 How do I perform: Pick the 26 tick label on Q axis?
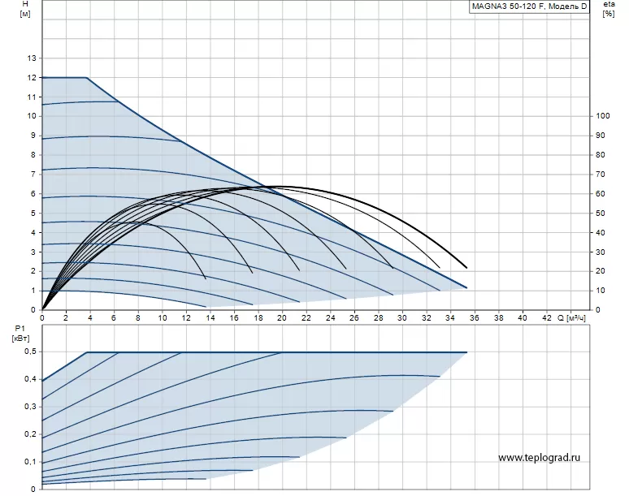coord(354,318)
